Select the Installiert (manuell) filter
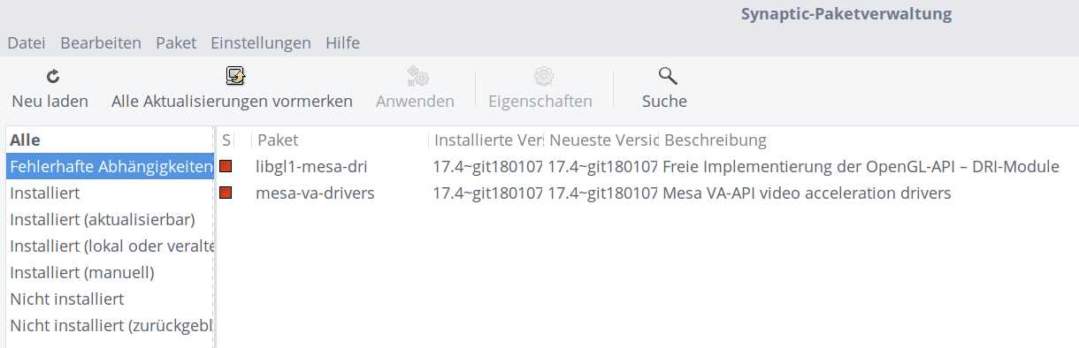 (110, 272)
